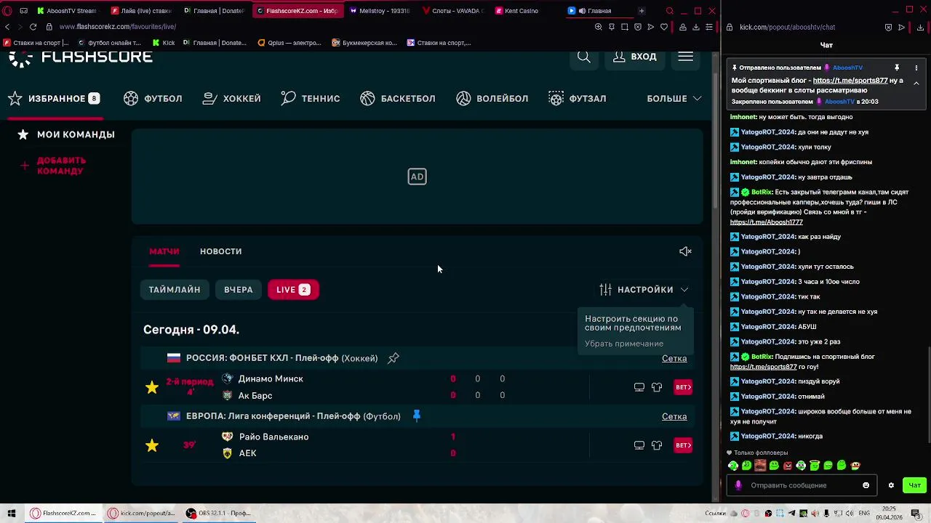Unpin the Лига конференций blue pin
This screenshot has width=931, height=523.
(x=417, y=415)
